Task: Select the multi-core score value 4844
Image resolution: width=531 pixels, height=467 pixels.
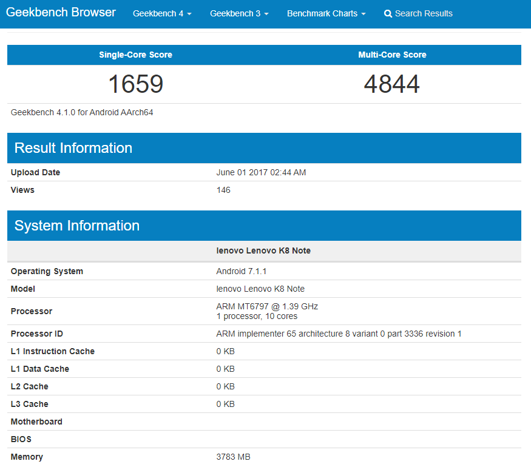Action: click(392, 84)
